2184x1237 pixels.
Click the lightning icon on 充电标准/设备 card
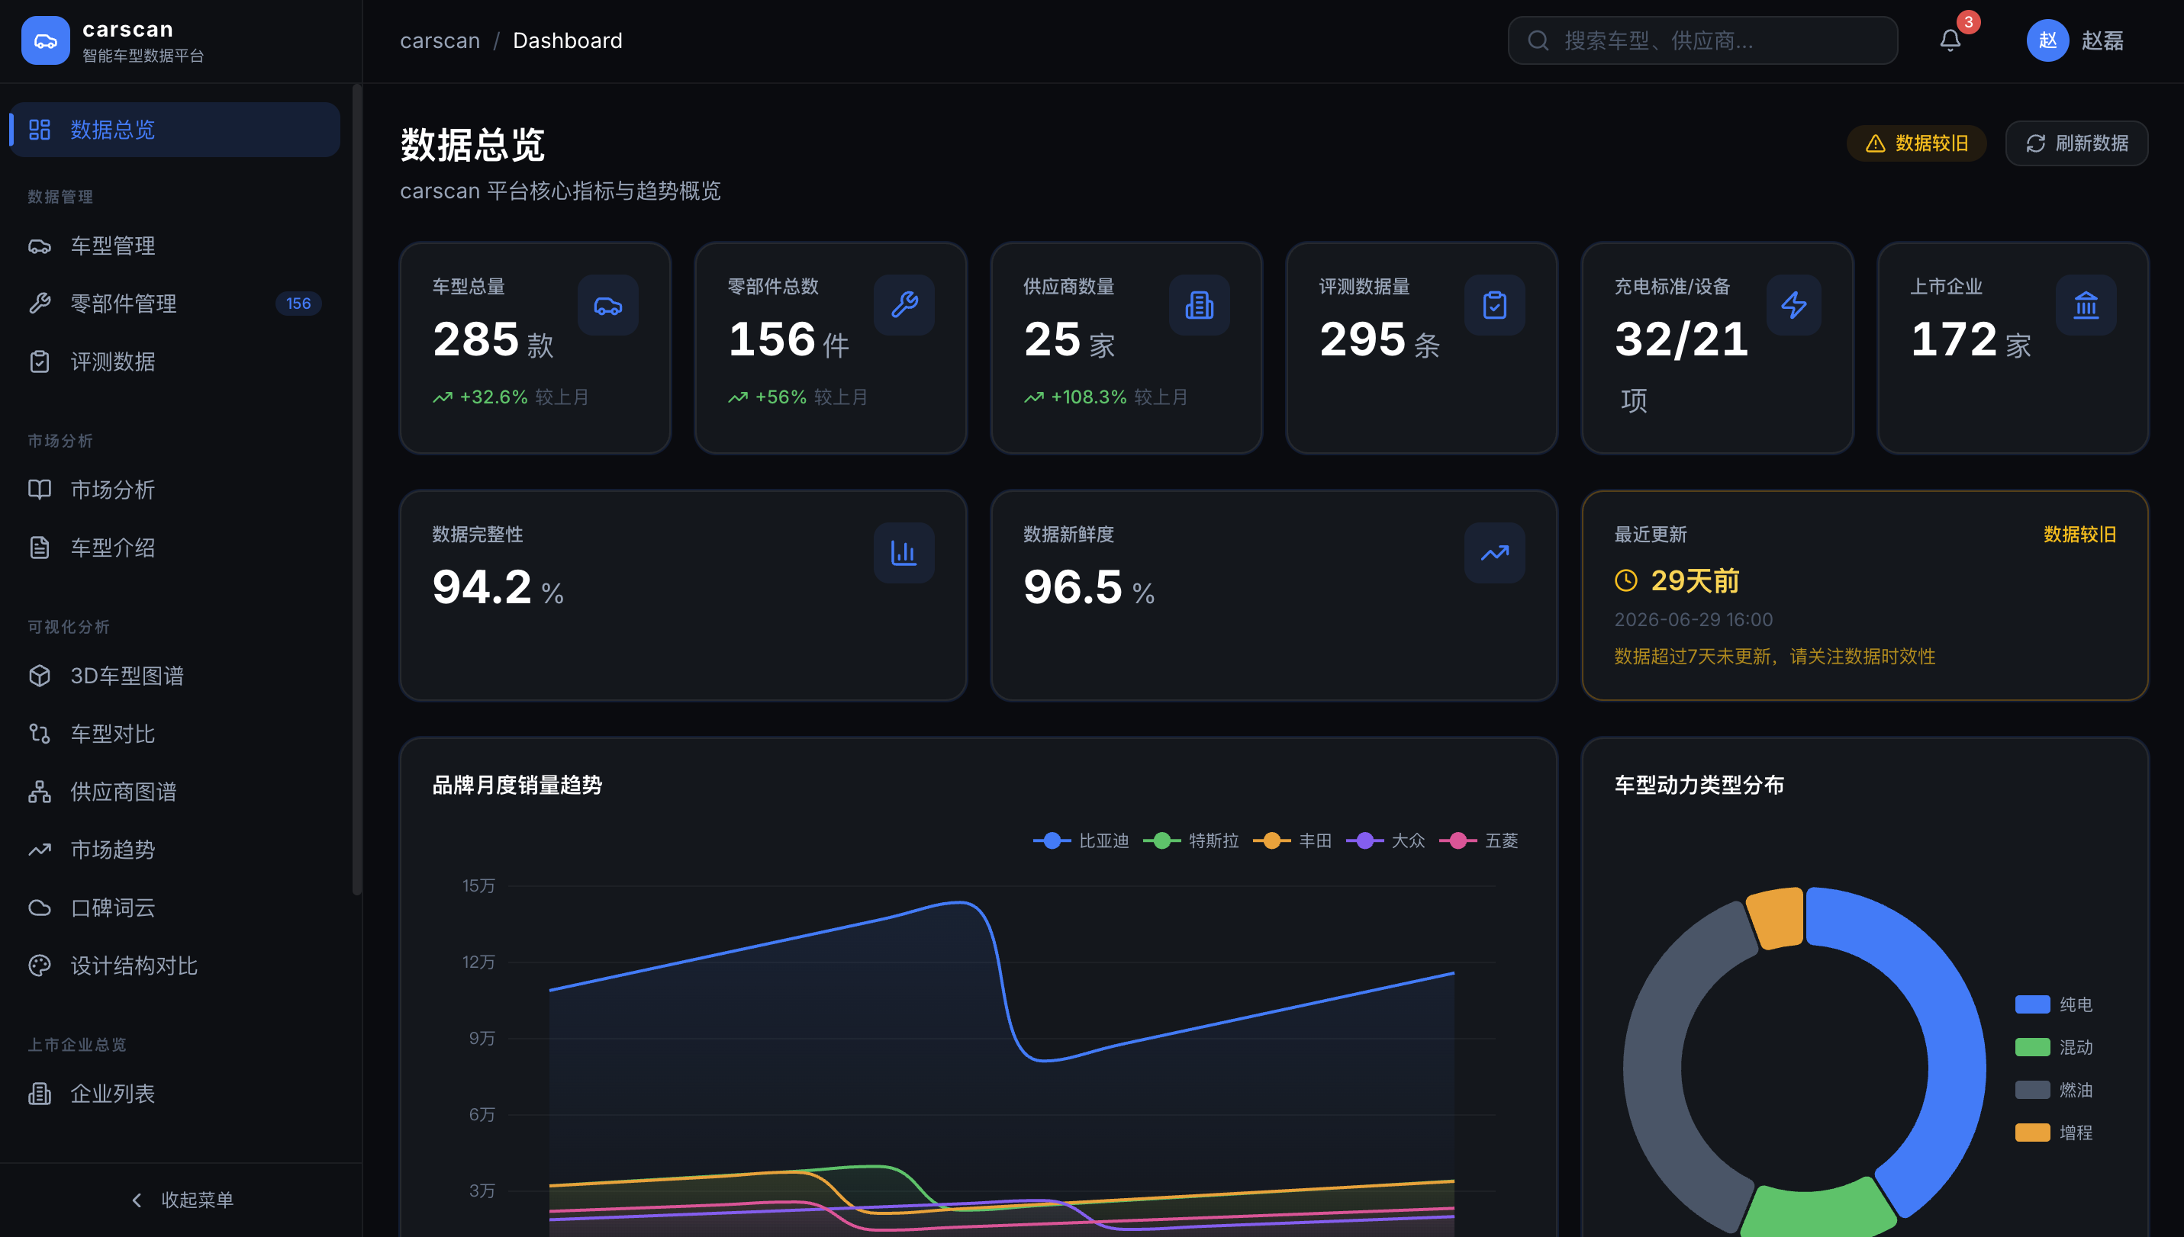tap(1794, 305)
